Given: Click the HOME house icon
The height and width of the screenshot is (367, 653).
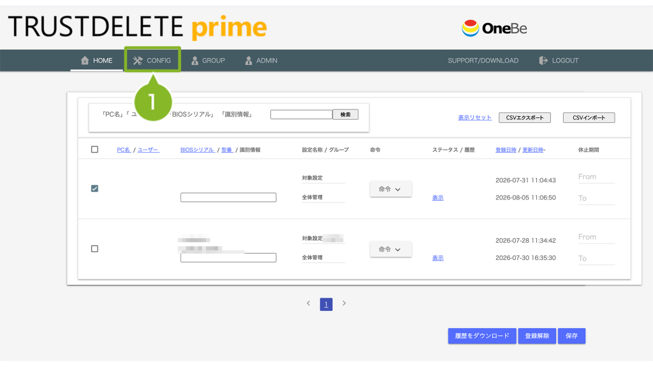Looking at the screenshot, I should [85, 61].
